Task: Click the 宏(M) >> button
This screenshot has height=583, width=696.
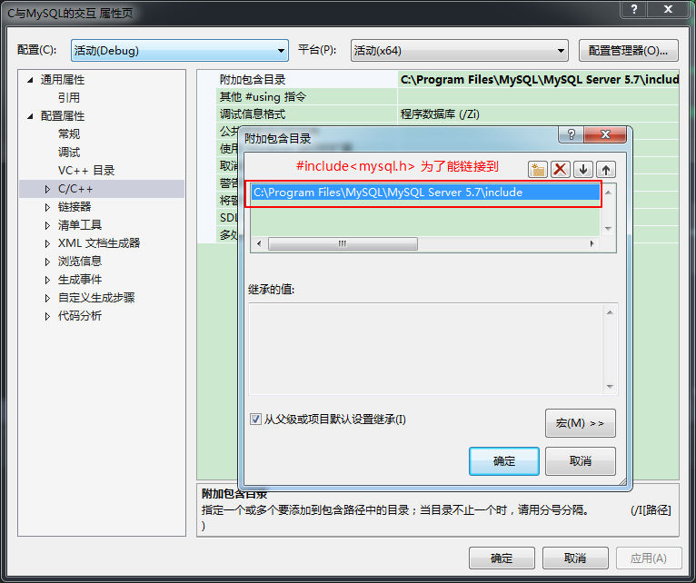Action: 580,423
